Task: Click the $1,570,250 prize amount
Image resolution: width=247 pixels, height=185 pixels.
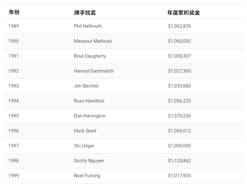Action: pos(179,116)
